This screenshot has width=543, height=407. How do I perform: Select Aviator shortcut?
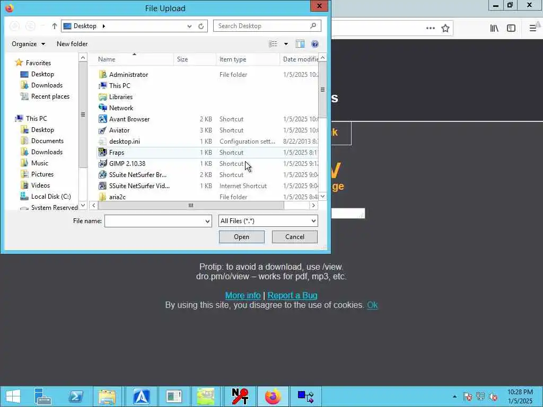pyautogui.click(x=207, y=130)
